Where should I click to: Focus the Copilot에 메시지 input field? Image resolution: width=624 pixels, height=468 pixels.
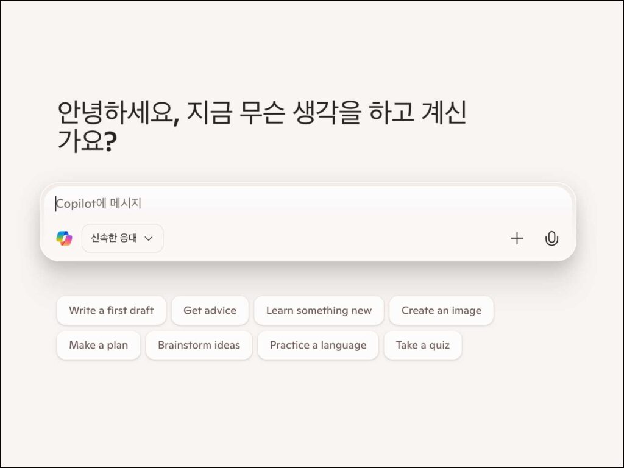coord(308,204)
